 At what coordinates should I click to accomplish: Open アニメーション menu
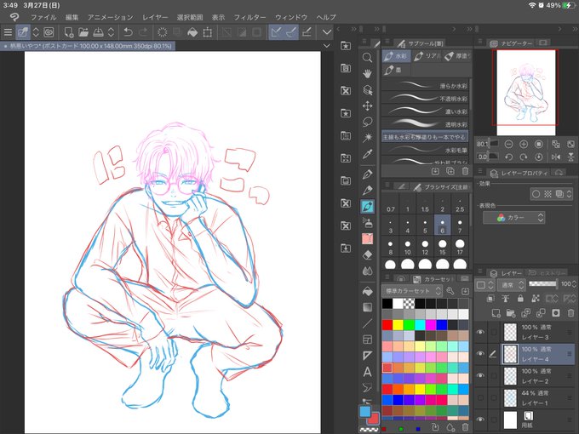(110, 17)
